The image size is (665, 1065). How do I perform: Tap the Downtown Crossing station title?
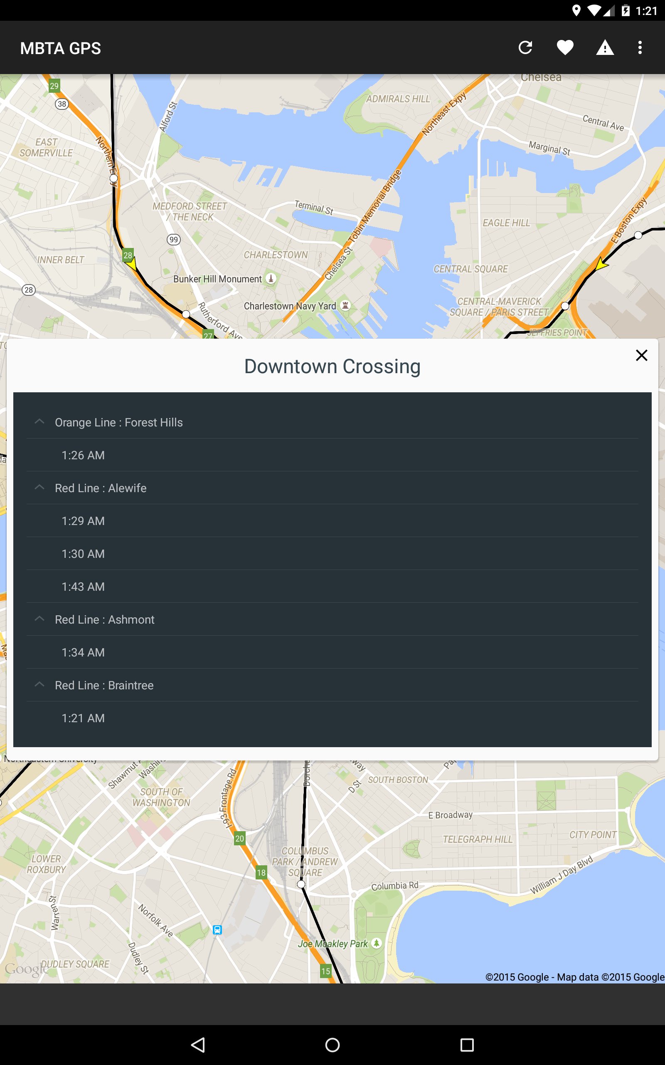332,366
